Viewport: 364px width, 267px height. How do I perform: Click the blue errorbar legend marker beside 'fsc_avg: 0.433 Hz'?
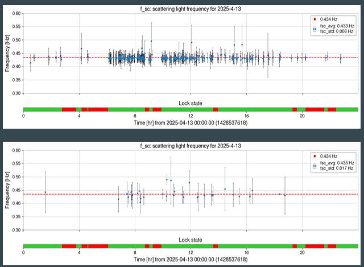click(x=315, y=29)
